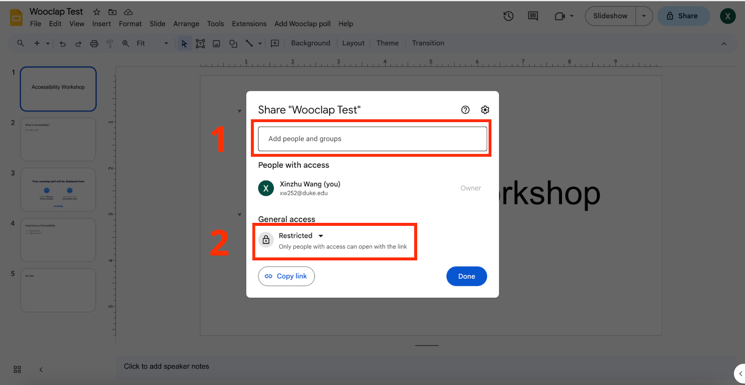
Task: Click the Transition toolbar button
Action: tap(428, 43)
